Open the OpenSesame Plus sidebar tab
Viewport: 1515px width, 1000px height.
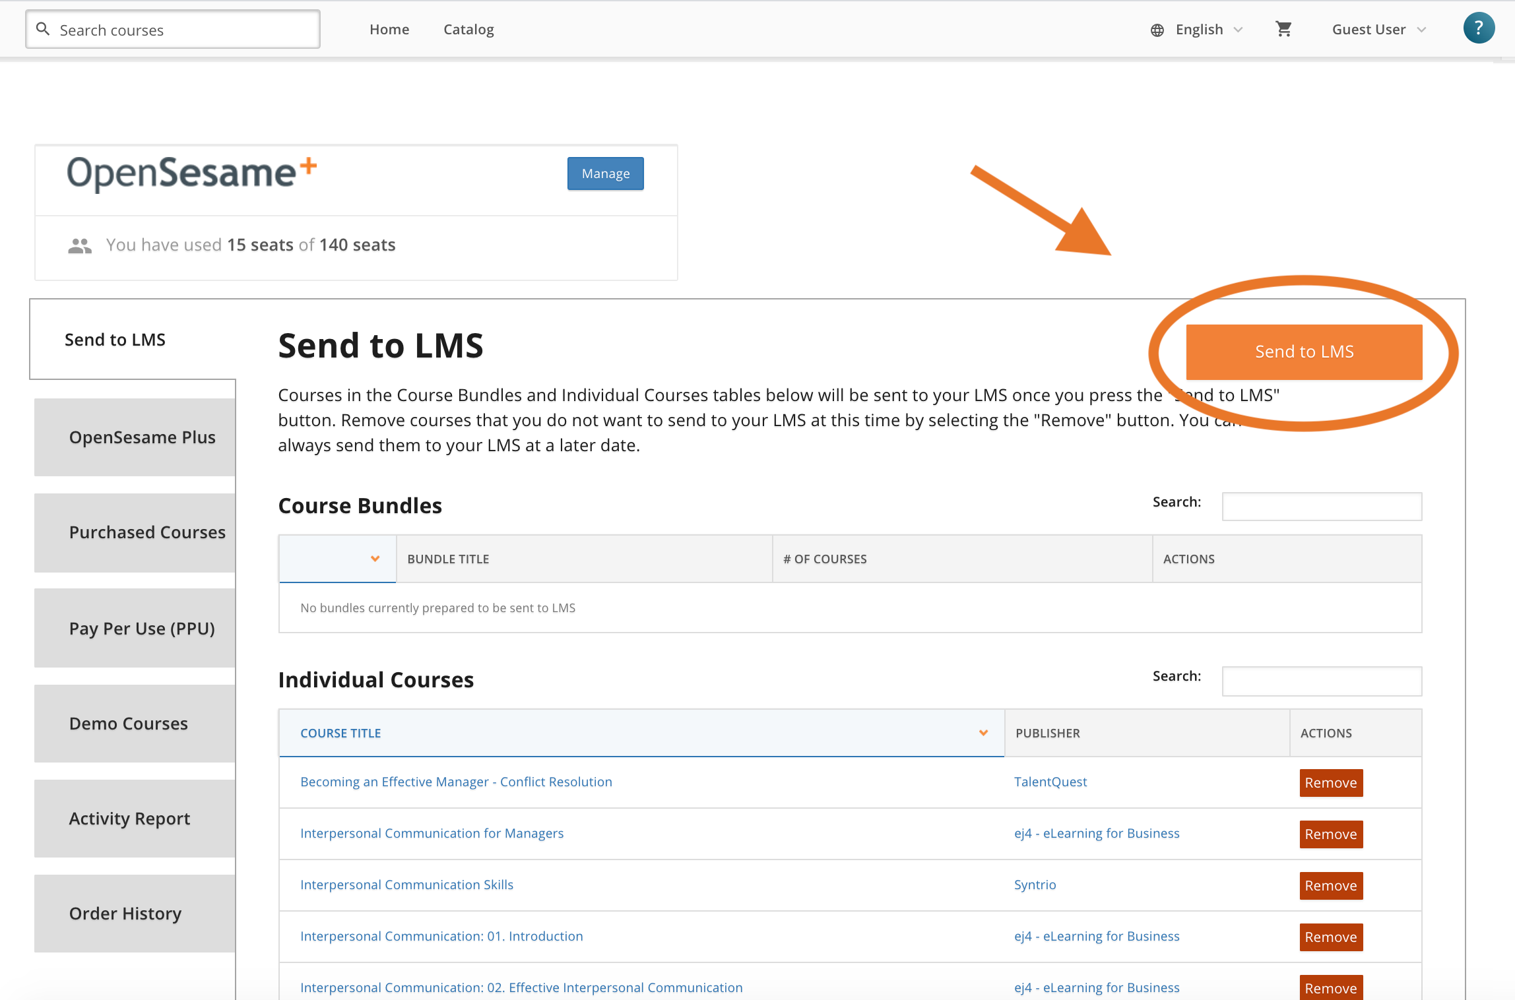(135, 437)
